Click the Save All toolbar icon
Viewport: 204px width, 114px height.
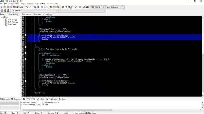tap(11, 7)
